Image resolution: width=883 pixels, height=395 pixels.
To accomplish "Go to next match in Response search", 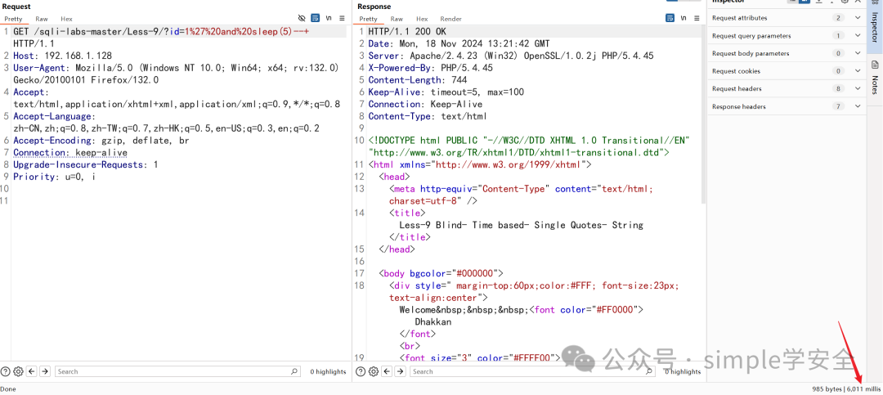I will pyautogui.click(x=399, y=371).
